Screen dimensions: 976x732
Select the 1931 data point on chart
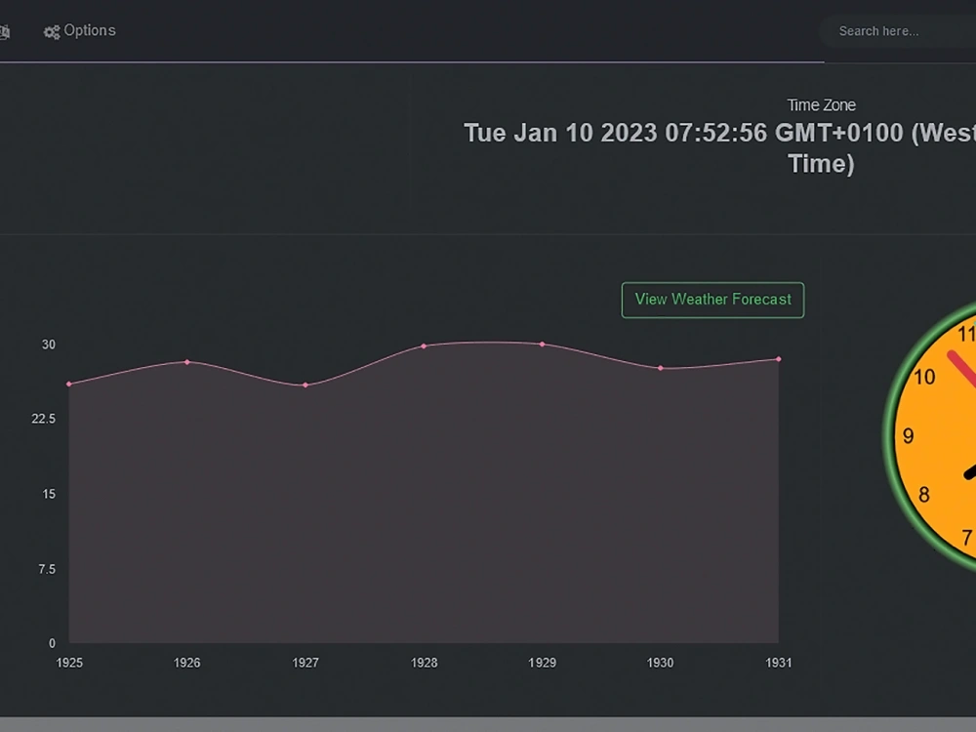tap(779, 359)
